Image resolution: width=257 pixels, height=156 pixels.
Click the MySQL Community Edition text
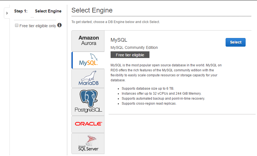[134, 47]
